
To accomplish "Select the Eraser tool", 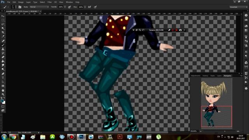I will [x=3, y=57].
